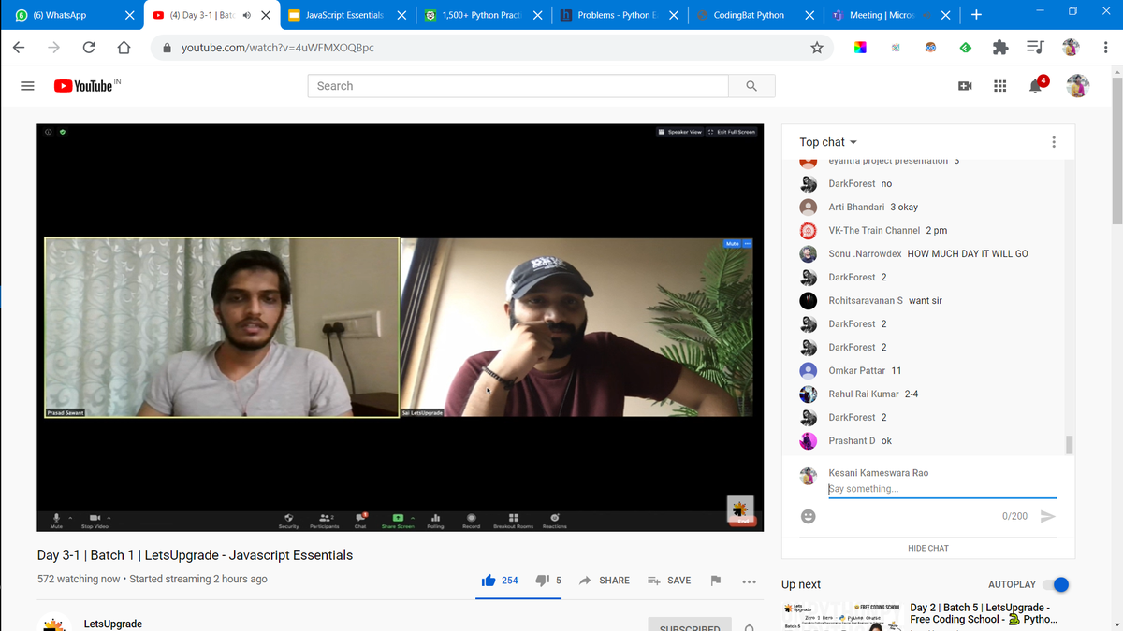This screenshot has width=1123, height=631.
Task: Dislike the video with thumbs down
Action: pos(542,580)
